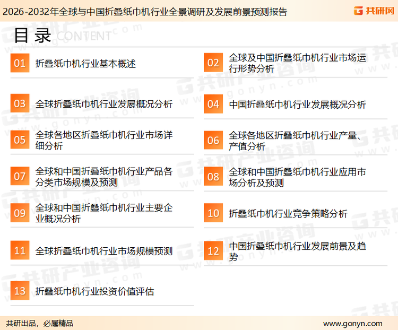Click the orange 03 number badge
This screenshot has width=398, height=330.
20,103
